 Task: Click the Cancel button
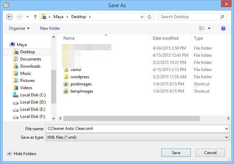210,153
